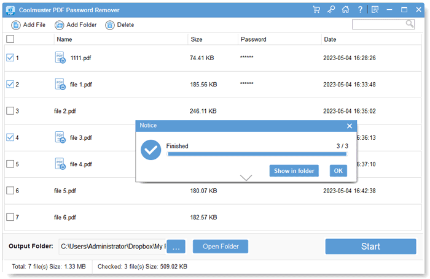The height and width of the screenshot is (279, 430).
Task: Click Show in folder button
Action: click(x=294, y=171)
